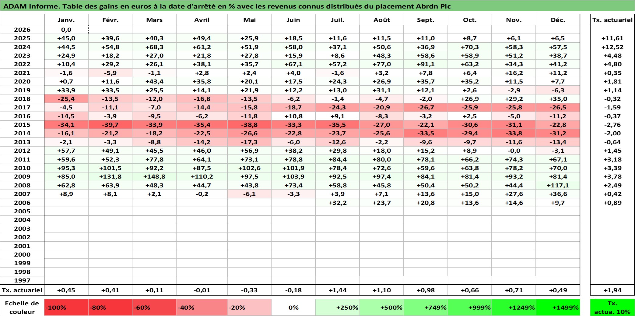Select the -39,7 cell for Févr. 2015
This screenshot has height=316, width=635.
(110, 125)
